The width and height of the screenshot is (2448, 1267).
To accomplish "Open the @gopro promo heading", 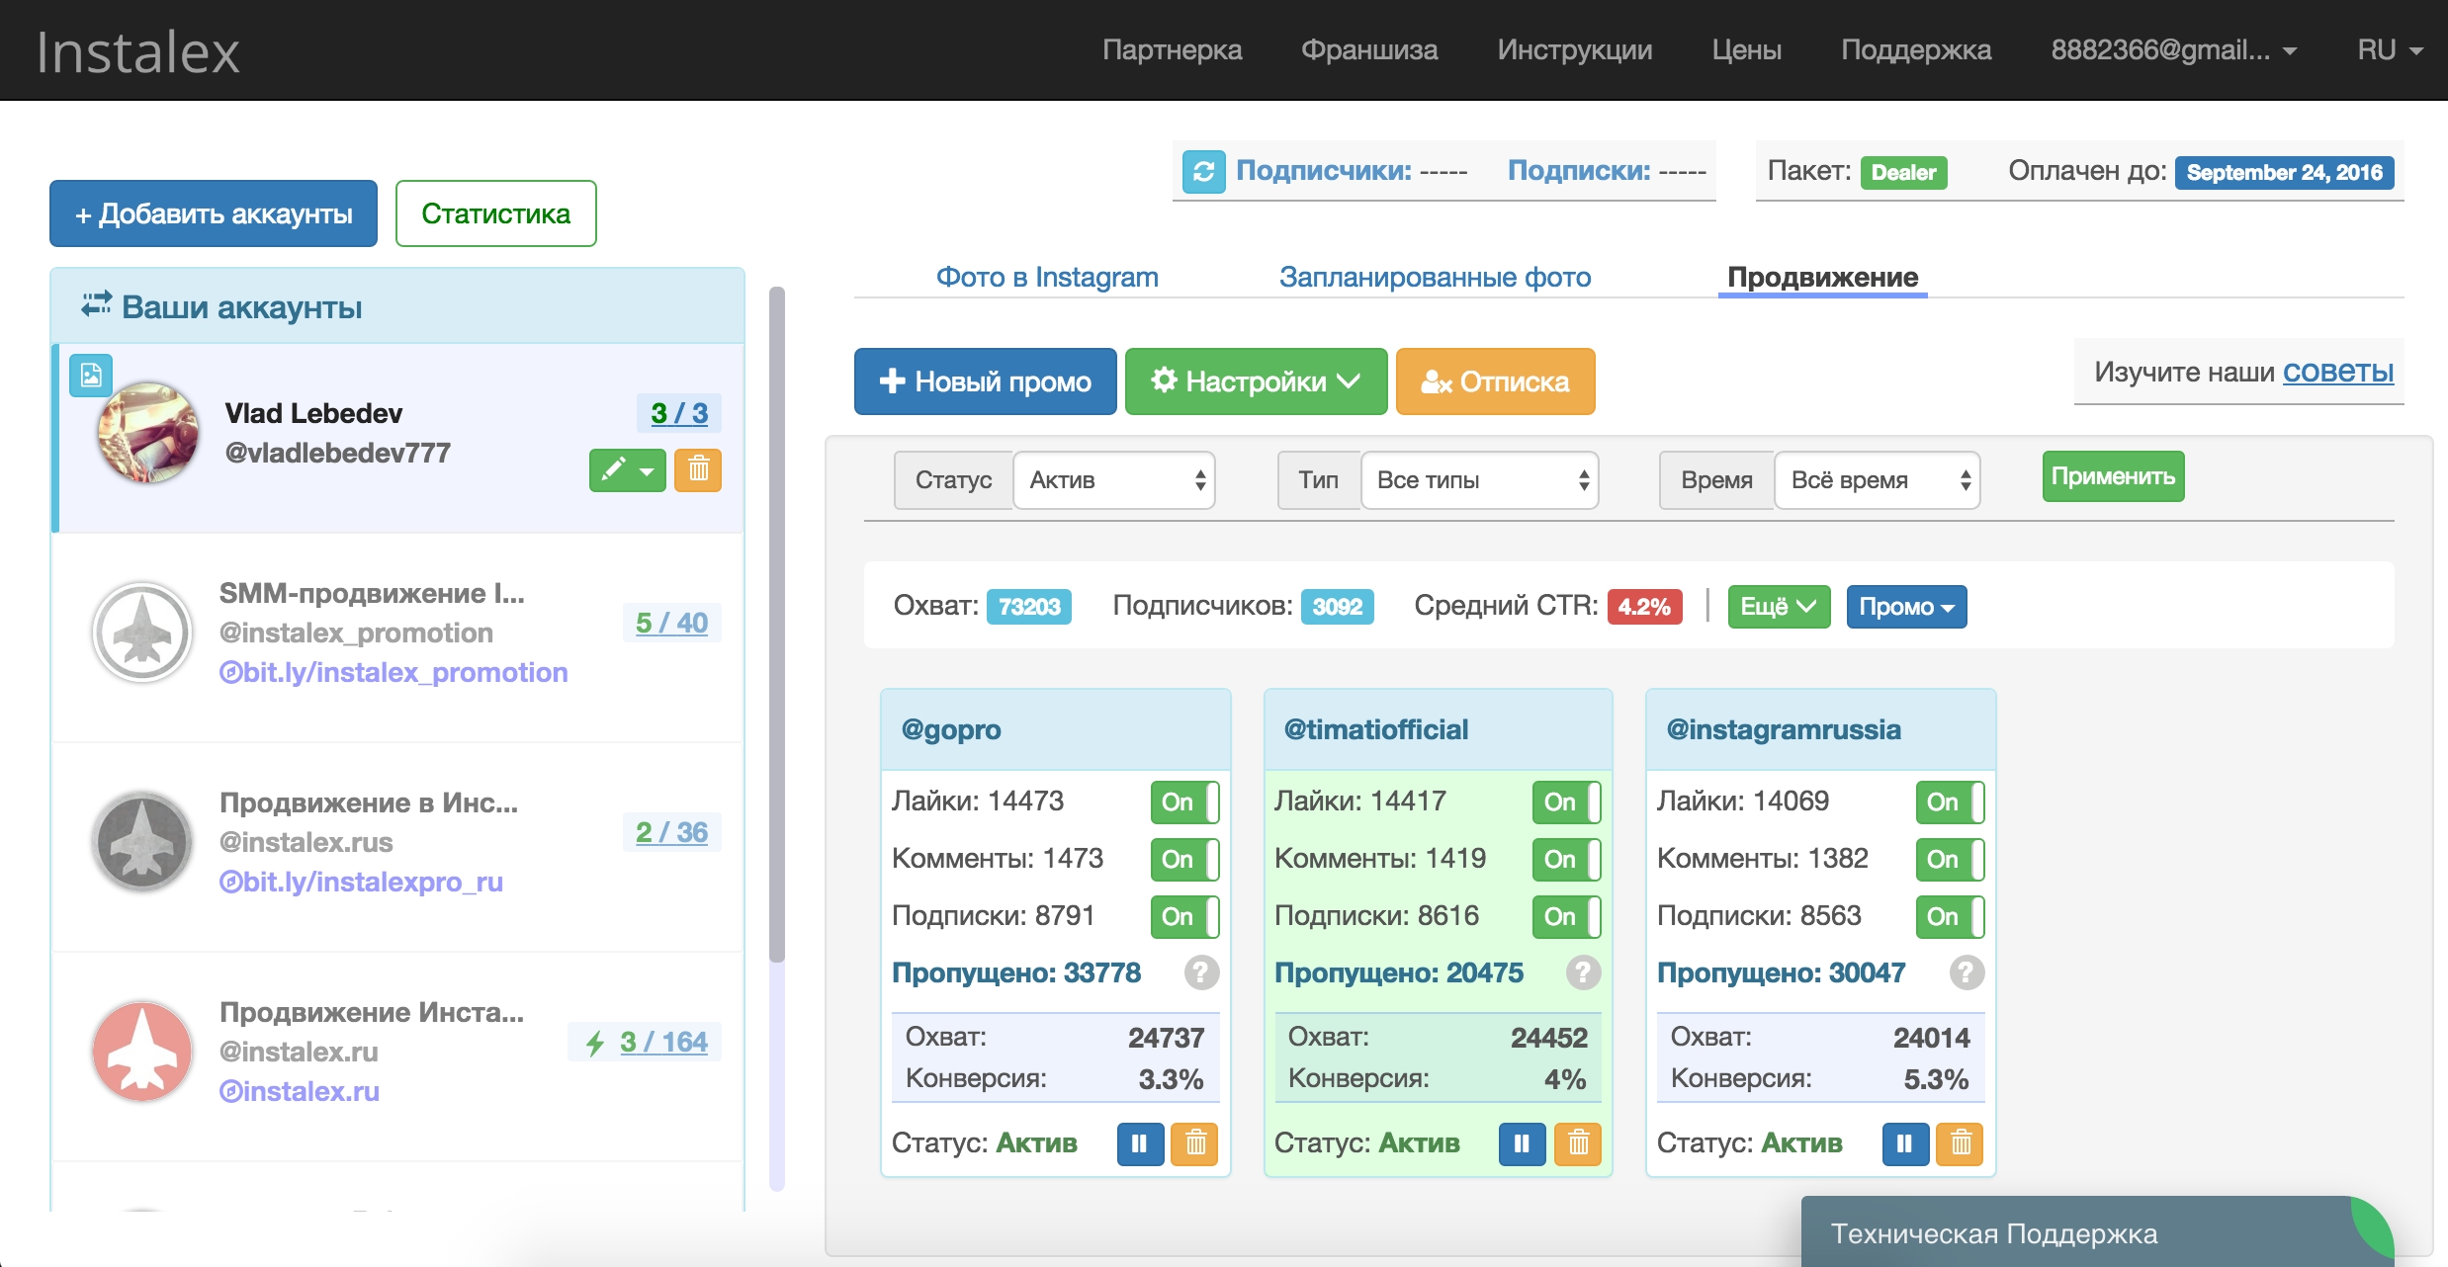I will tap(951, 729).
